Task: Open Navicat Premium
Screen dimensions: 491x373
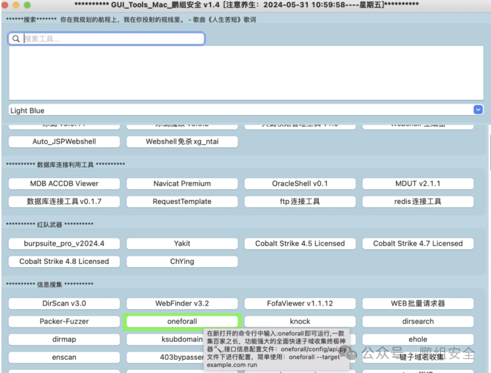Action: [182, 183]
